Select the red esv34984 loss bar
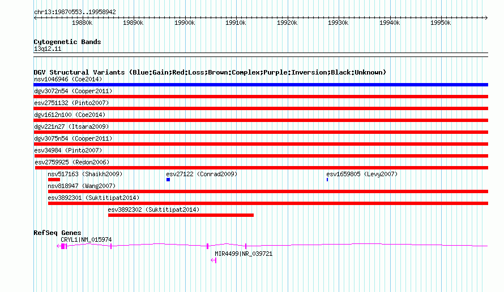 pyautogui.click(x=261, y=156)
